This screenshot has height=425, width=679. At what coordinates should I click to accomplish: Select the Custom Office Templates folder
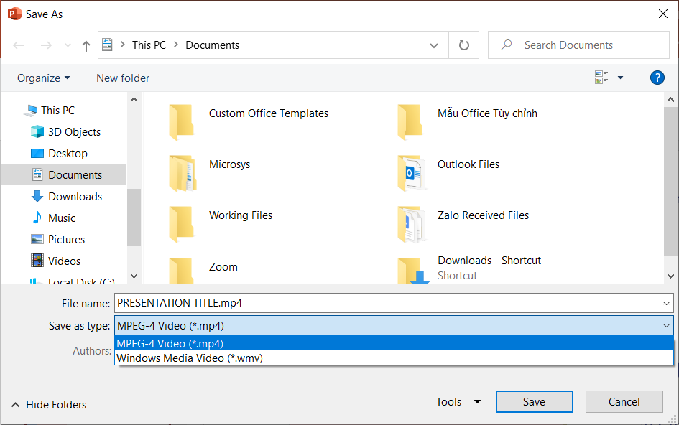point(268,113)
